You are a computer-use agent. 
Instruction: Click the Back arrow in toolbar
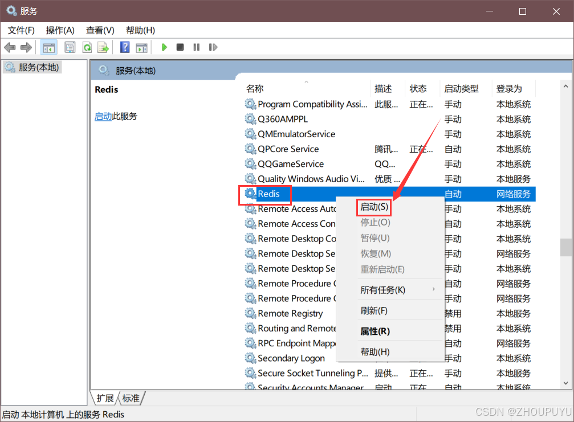pos(10,47)
